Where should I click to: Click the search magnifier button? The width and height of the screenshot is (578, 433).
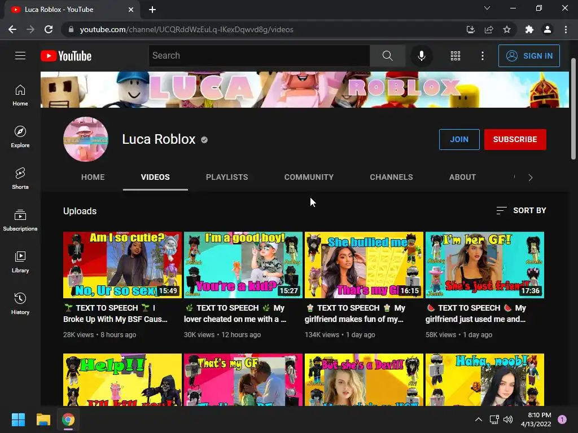point(387,56)
